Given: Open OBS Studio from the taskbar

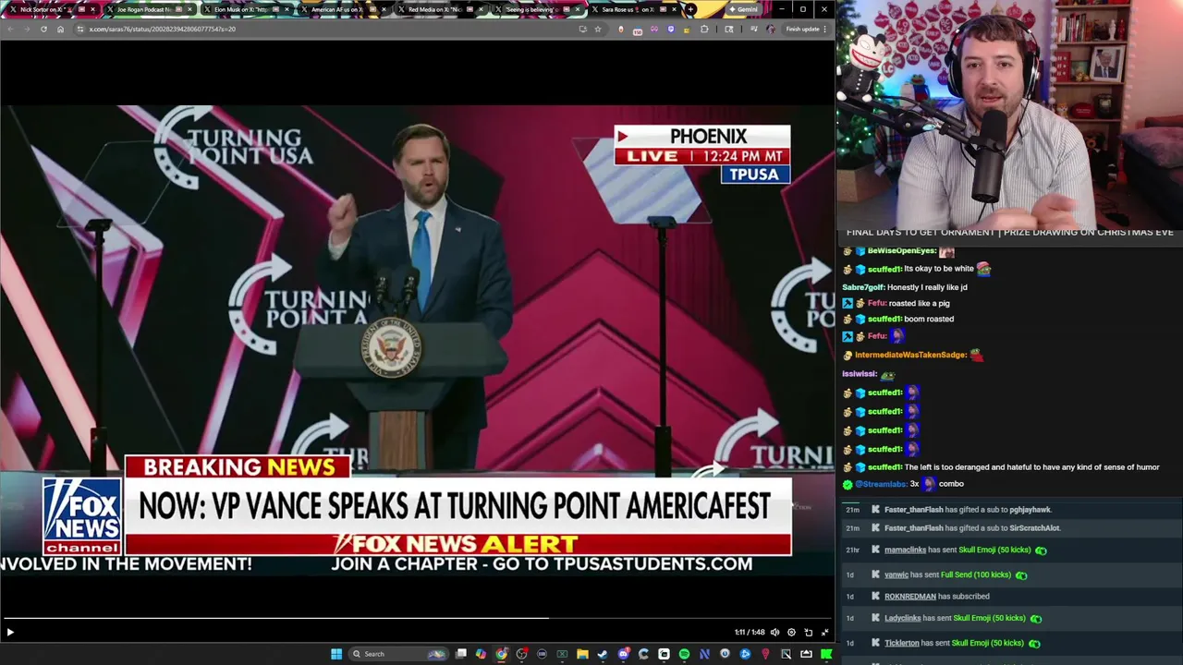Looking at the screenshot, I should (x=521, y=654).
